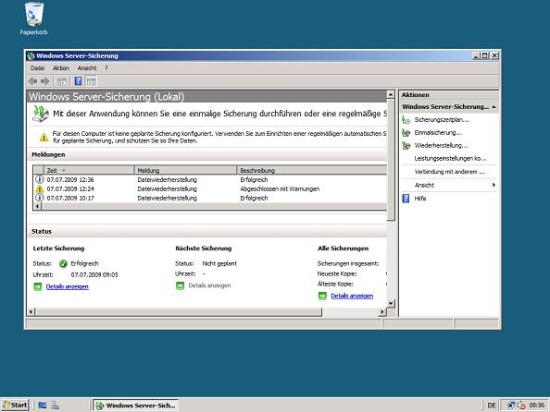Click the DE language indicator

tap(492, 406)
